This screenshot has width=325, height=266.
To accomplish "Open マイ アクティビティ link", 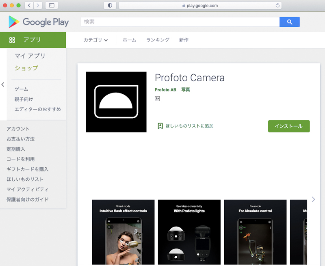I will pos(27,189).
